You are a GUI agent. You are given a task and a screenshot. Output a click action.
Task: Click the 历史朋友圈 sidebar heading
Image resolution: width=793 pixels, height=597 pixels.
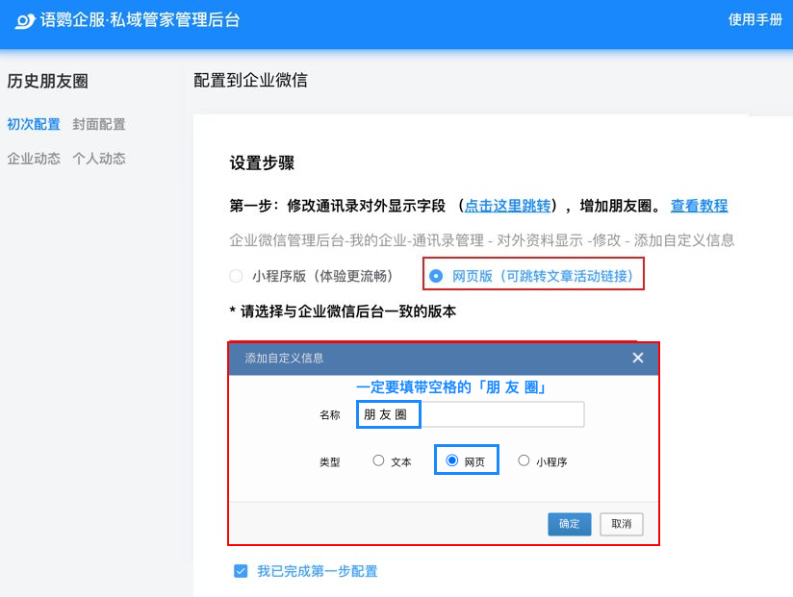(47, 82)
